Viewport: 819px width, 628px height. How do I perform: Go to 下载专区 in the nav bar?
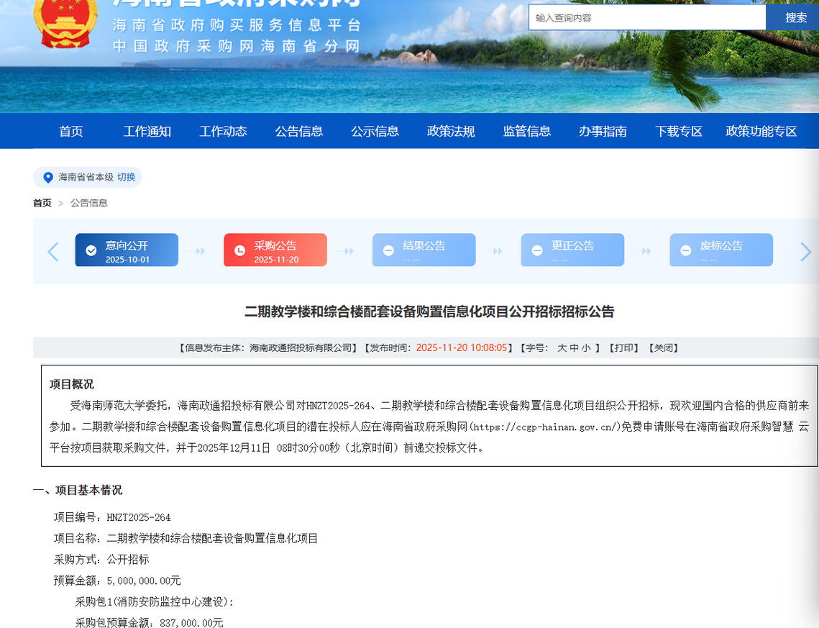[678, 131]
